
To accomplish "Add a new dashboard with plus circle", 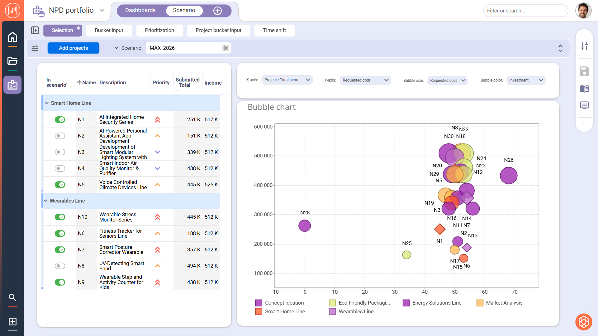I will click(x=217, y=11).
